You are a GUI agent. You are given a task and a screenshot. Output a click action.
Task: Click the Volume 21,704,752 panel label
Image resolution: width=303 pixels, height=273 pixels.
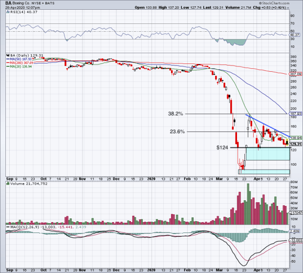[x=29, y=184]
